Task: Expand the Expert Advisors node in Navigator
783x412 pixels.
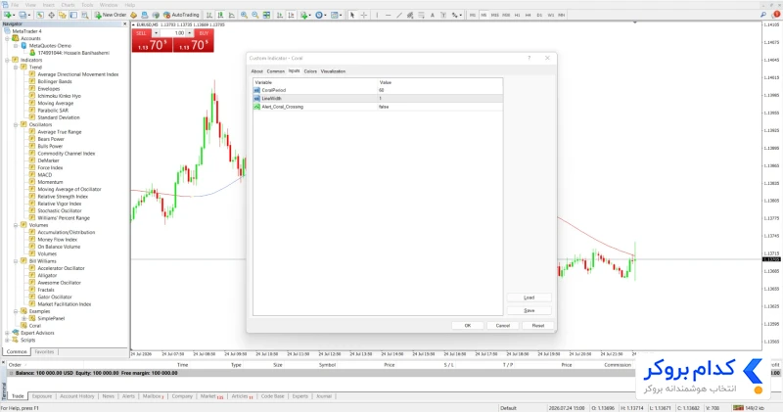Action: (x=7, y=333)
